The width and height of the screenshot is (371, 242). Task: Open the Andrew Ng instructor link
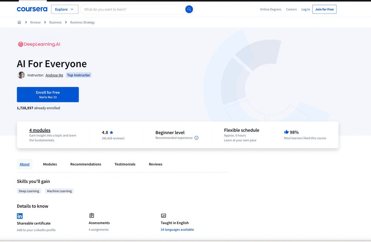(x=54, y=75)
